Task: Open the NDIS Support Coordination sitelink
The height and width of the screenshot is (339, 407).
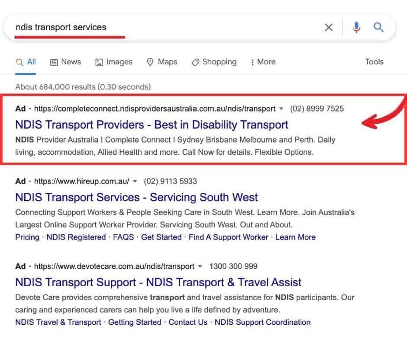Action: point(262,322)
